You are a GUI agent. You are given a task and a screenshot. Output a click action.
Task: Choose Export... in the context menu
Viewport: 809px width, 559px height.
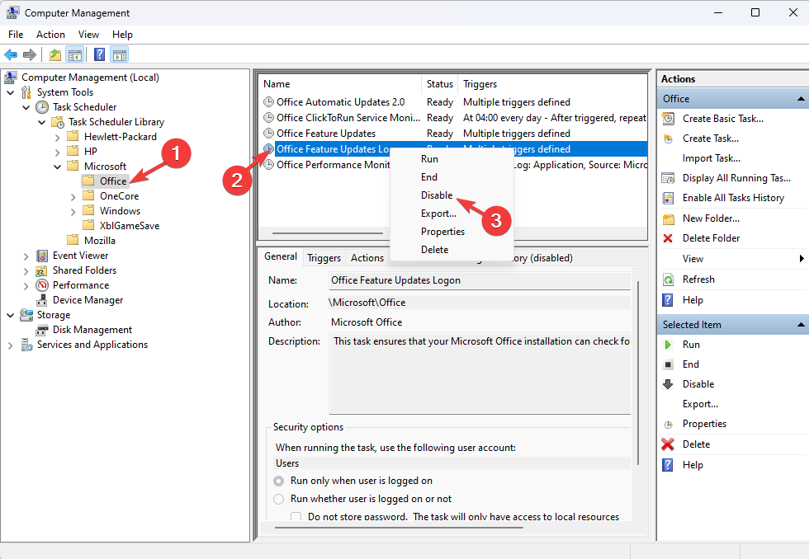tap(438, 214)
